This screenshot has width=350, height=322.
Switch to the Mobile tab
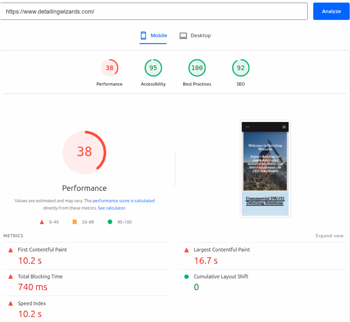(153, 36)
